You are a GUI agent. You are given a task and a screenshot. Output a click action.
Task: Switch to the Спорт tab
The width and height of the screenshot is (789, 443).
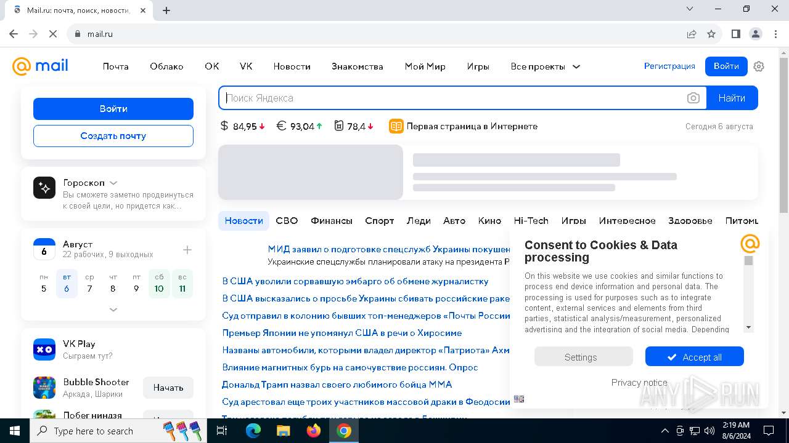(380, 221)
